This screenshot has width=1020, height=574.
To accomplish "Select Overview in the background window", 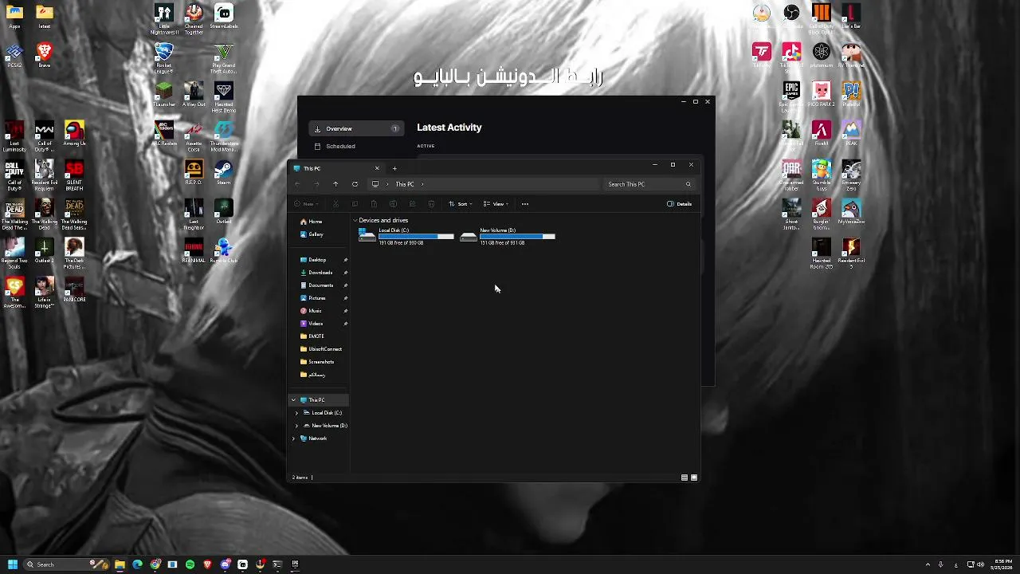I will pyautogui.click(x=356, y=128).
